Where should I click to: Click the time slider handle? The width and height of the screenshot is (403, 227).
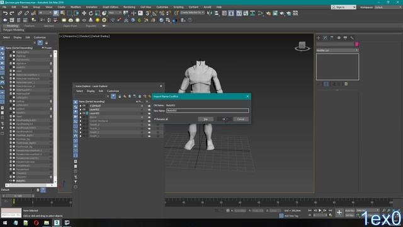[18, 196]
